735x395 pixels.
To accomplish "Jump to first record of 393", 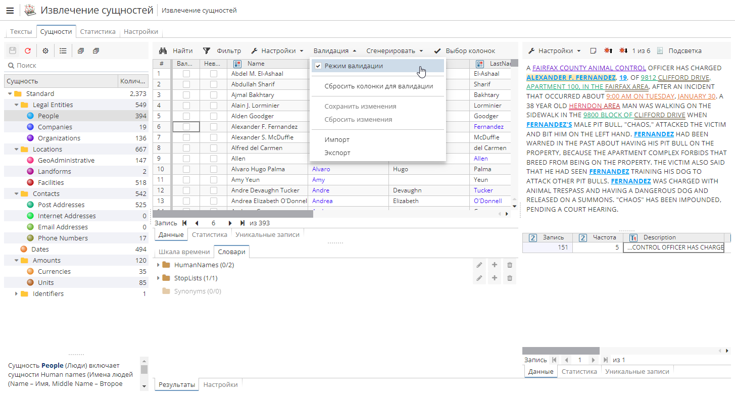I will click(x=184, y=223).
